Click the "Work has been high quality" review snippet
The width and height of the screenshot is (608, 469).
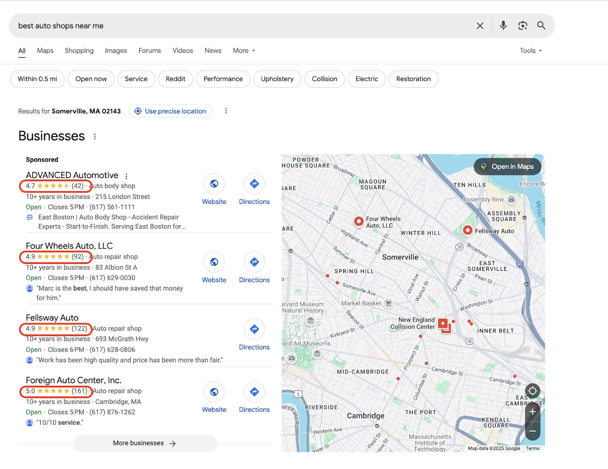point(129,360)
